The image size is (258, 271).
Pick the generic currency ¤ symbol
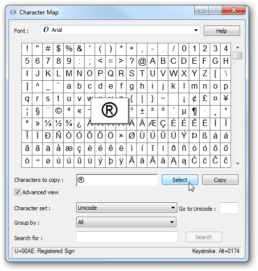(215, 99)
